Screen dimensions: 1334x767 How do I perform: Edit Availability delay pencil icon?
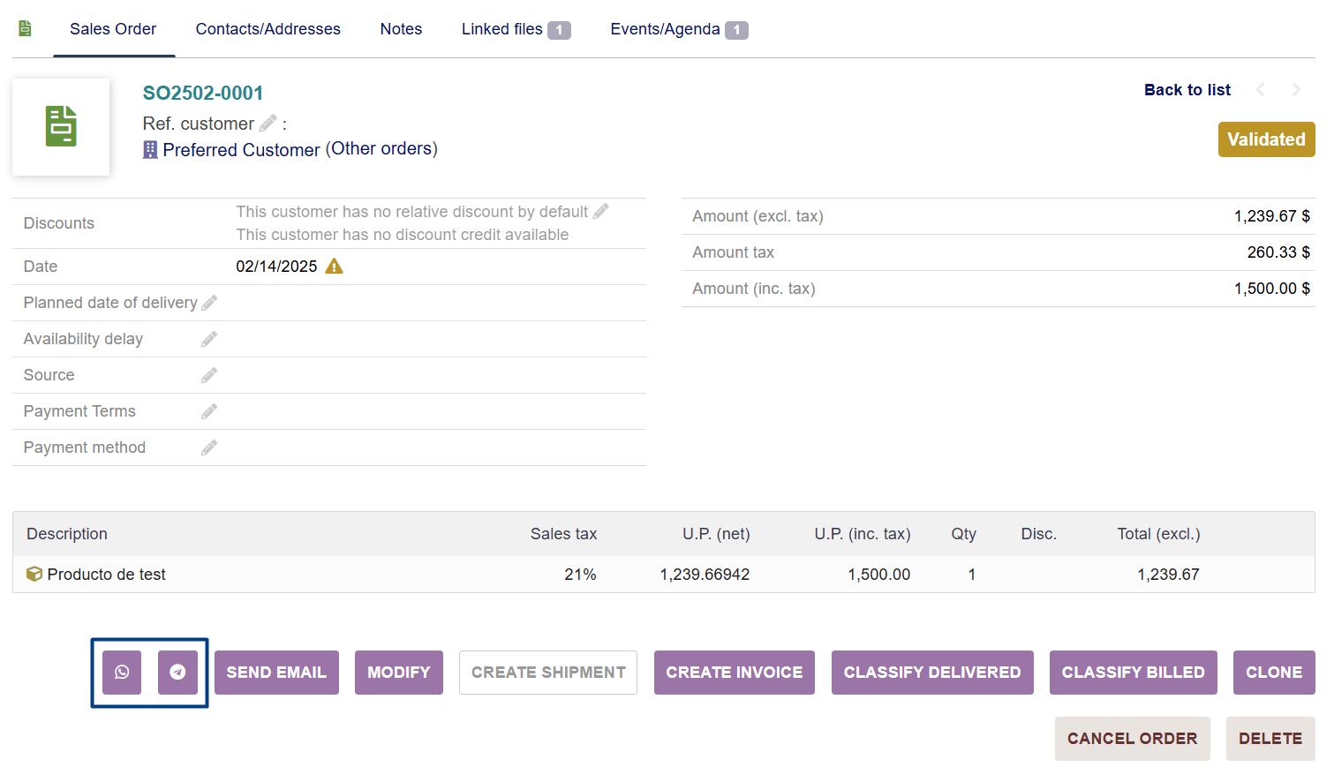[209, 339]
